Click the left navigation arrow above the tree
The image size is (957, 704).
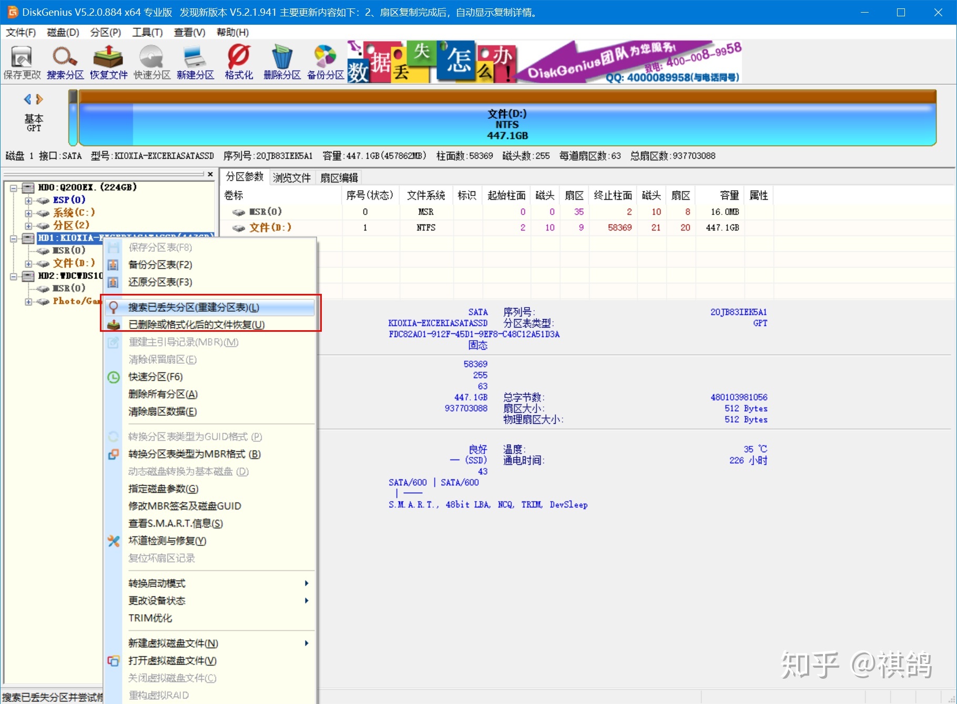click(27, 99)
